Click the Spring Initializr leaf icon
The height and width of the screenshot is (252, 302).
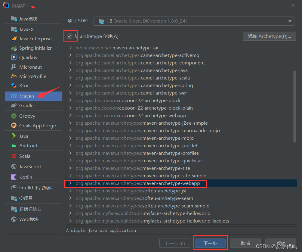pos(14,48)
